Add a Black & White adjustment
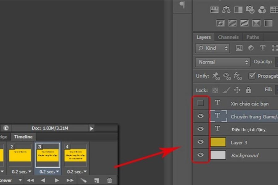Screen dimensions: 278x185 point(238,10)
